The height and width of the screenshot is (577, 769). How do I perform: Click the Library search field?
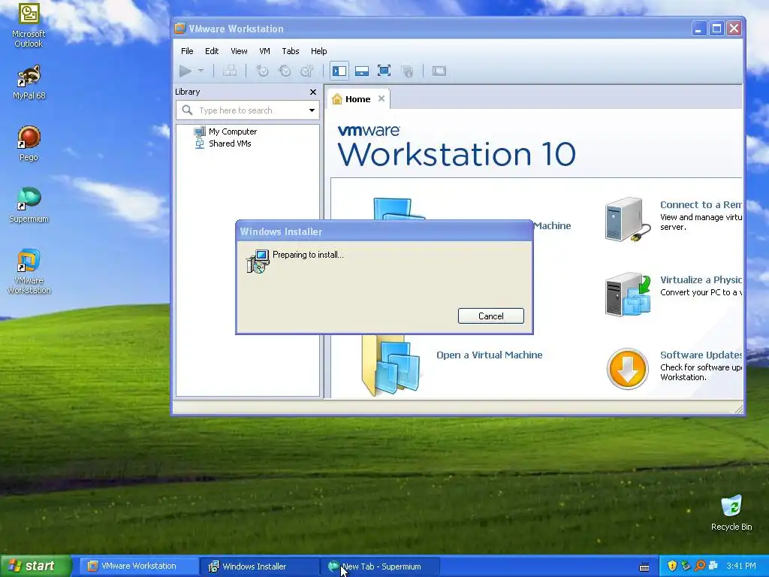tap(248, 110)
